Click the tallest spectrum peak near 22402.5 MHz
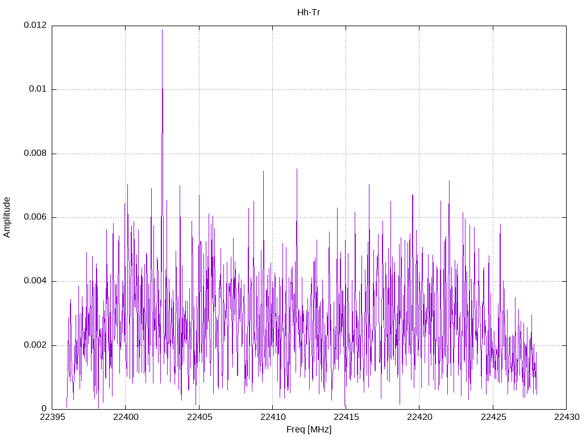582x437 pixels. (162, 30)
